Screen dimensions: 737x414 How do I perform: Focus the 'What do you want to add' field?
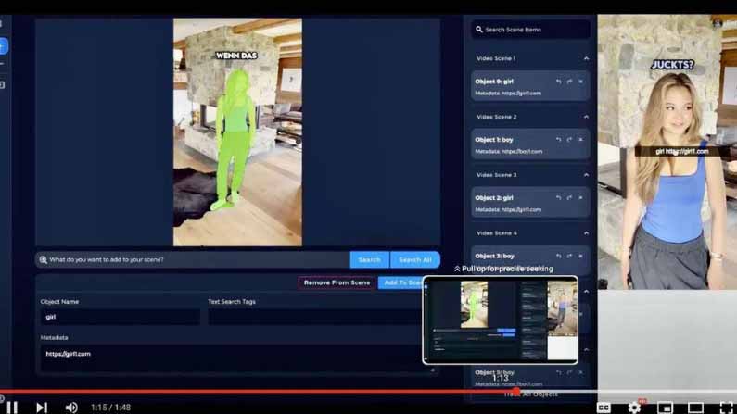[192, 259]
